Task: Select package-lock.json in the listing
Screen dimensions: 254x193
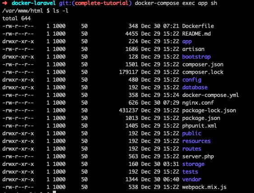Action: 209,110
